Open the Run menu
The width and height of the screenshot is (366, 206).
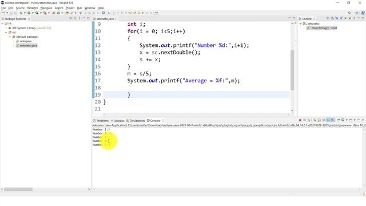click(x=79, y=8)
